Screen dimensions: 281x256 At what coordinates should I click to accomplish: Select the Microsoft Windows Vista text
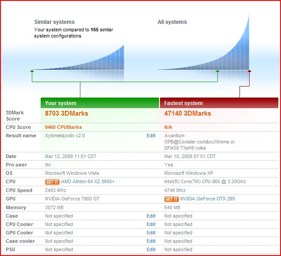72,173
